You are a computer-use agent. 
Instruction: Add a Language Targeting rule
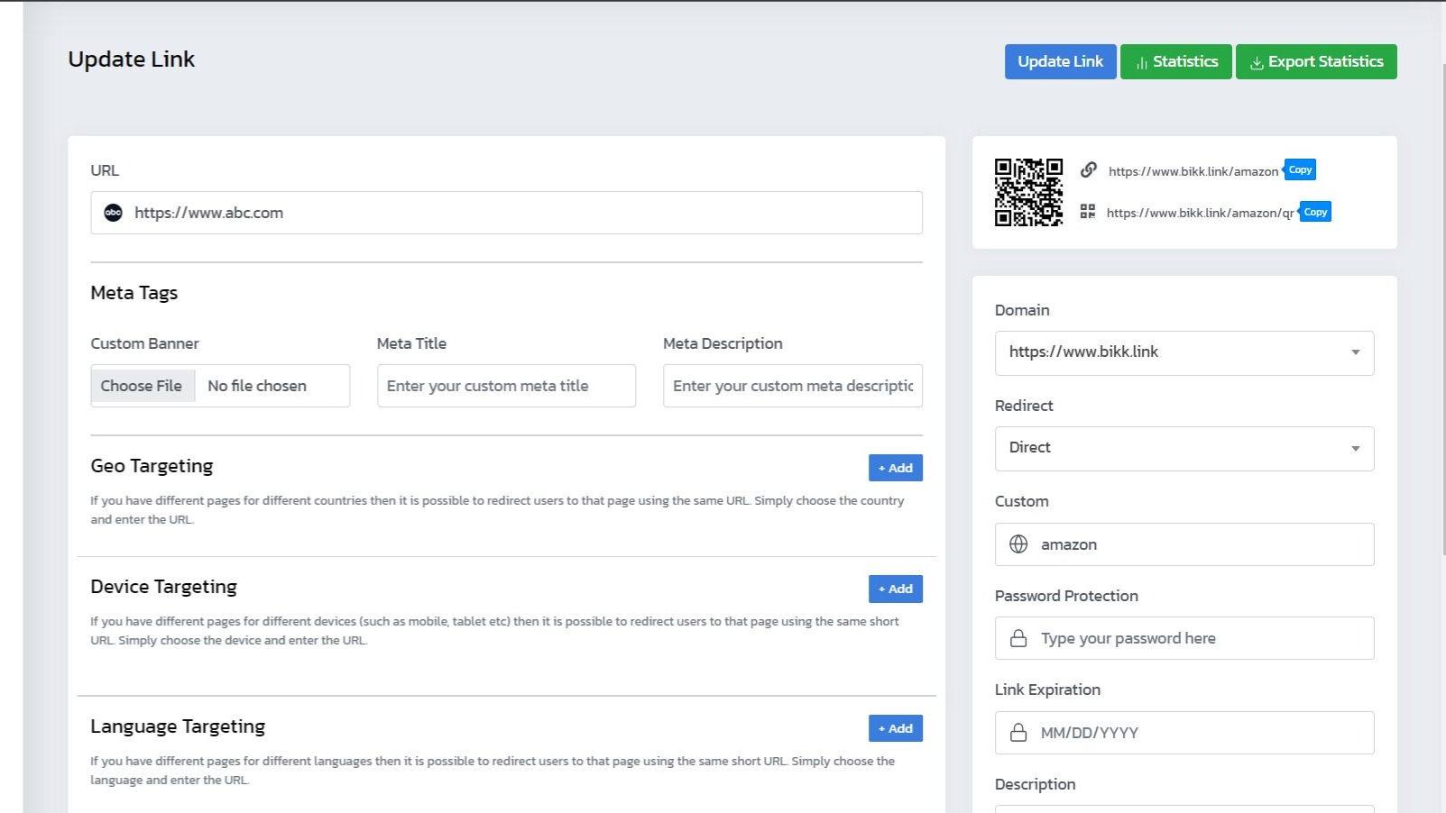896,728
